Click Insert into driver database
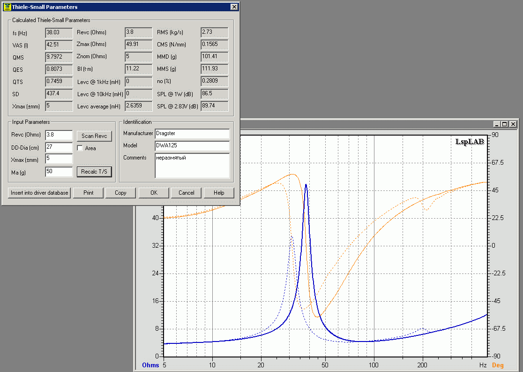The image size is (523, 372). (x=39, y=193)
